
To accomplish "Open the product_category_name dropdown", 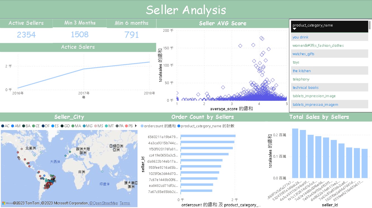I will (x=294, y=28).
